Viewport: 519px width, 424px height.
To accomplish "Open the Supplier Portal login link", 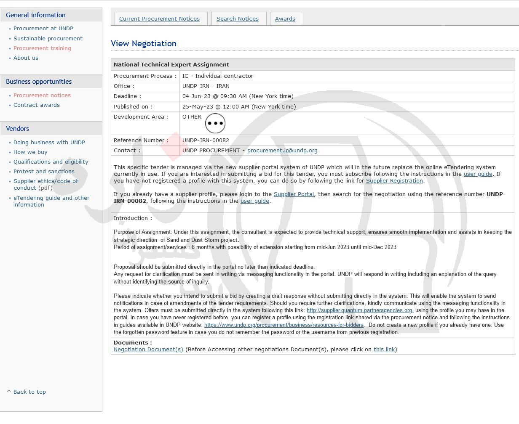I will pyautogui.click(x=293, y=194).
